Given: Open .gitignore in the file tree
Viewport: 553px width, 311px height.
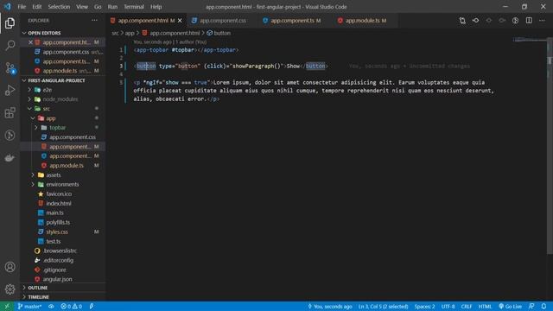Looking at the screenshot, I should (x=54, y=270).
